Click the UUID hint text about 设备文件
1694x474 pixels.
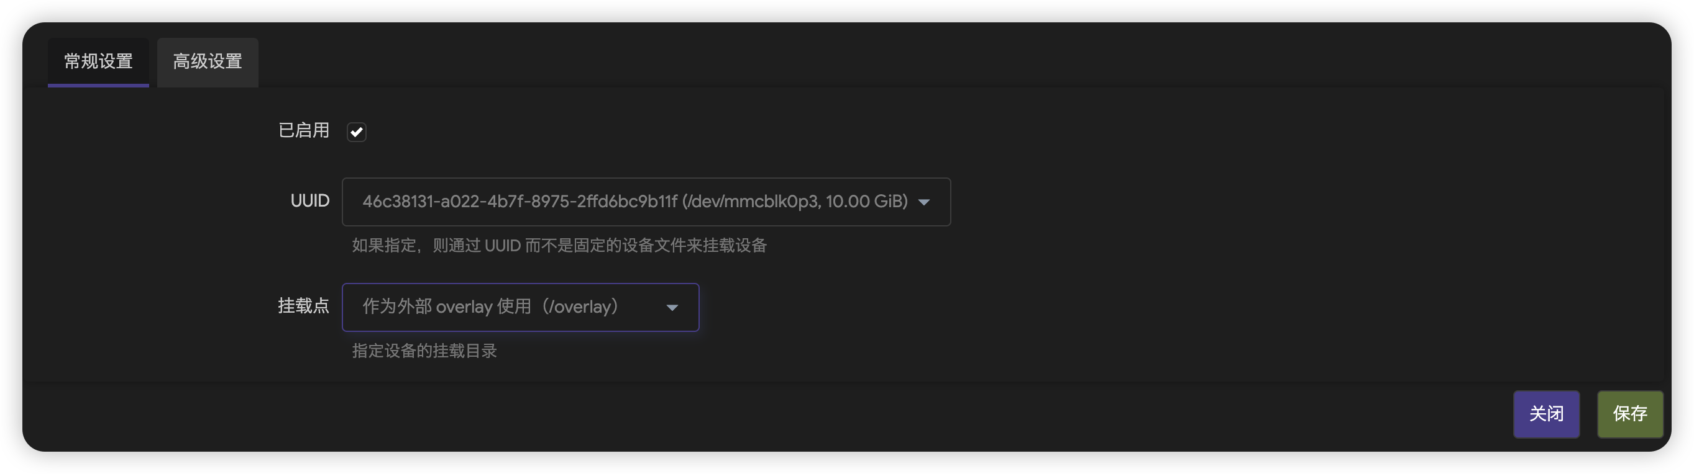(x=559, y=246)
